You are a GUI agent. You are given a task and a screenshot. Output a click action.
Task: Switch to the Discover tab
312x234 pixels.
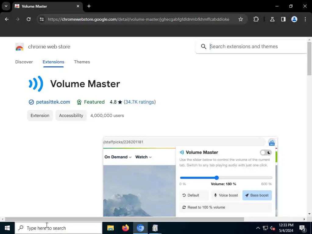pos(24,62)
